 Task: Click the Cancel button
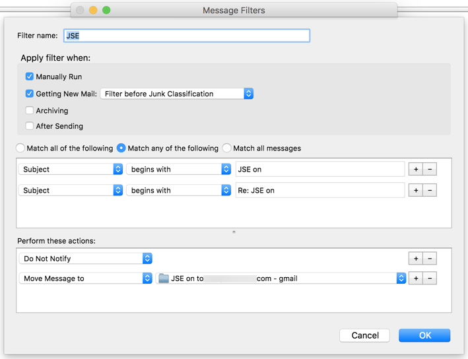(364, 335)
